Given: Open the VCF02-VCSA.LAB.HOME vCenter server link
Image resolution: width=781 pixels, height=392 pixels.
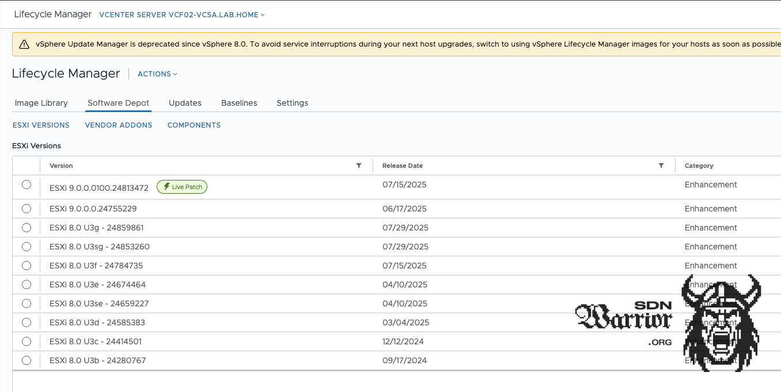Looking at the screenshot, I should pos(179,14).
